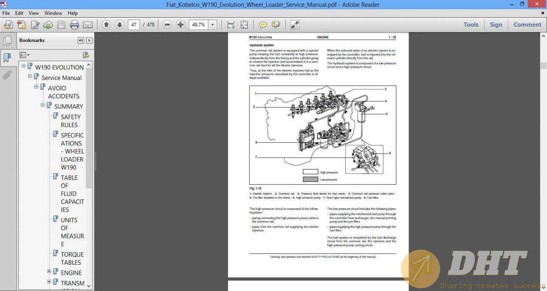547x291 pixels.
Task: Print the document using the printer icon
Action: pyautogui.click(x=74, y=25)
